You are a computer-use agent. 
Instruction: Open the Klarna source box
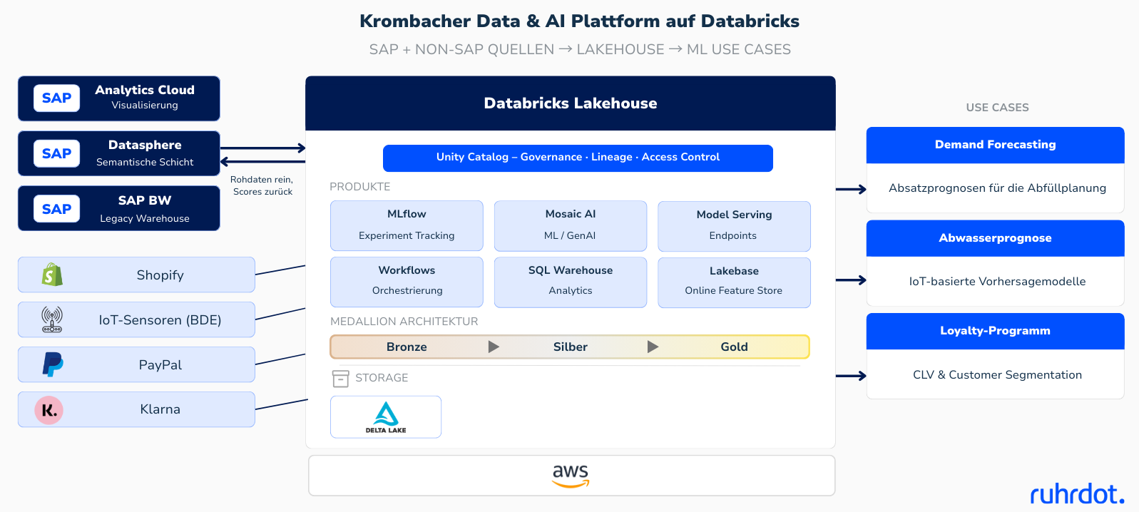point(136,409)
